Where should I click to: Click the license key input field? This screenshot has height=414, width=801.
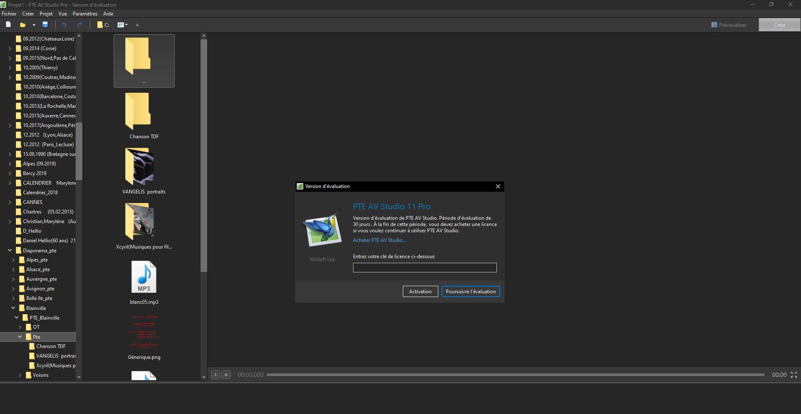(425, 267)
